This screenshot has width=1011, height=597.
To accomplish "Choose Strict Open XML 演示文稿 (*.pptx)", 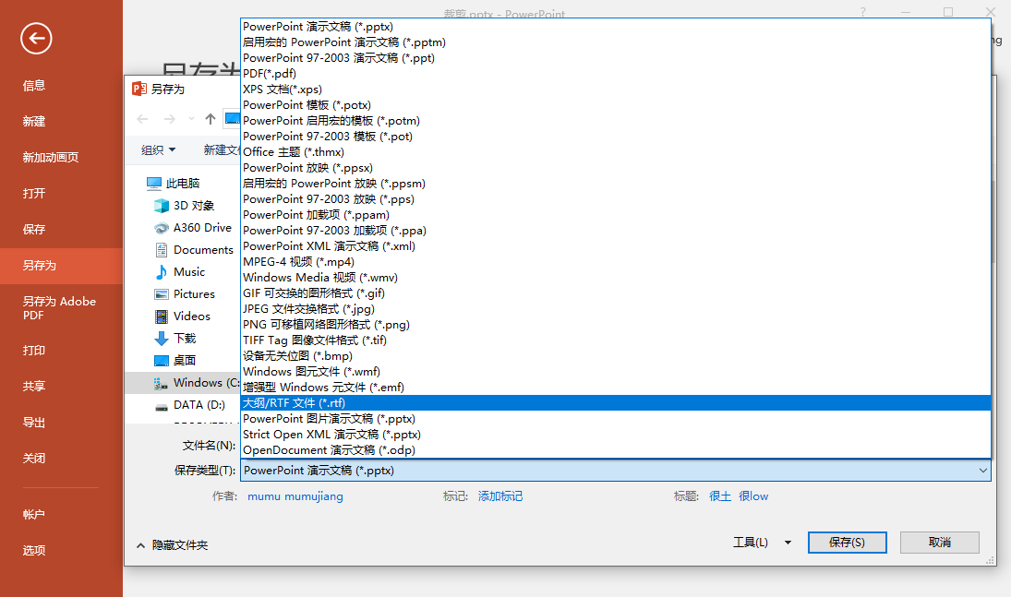I will pos(615,435).
